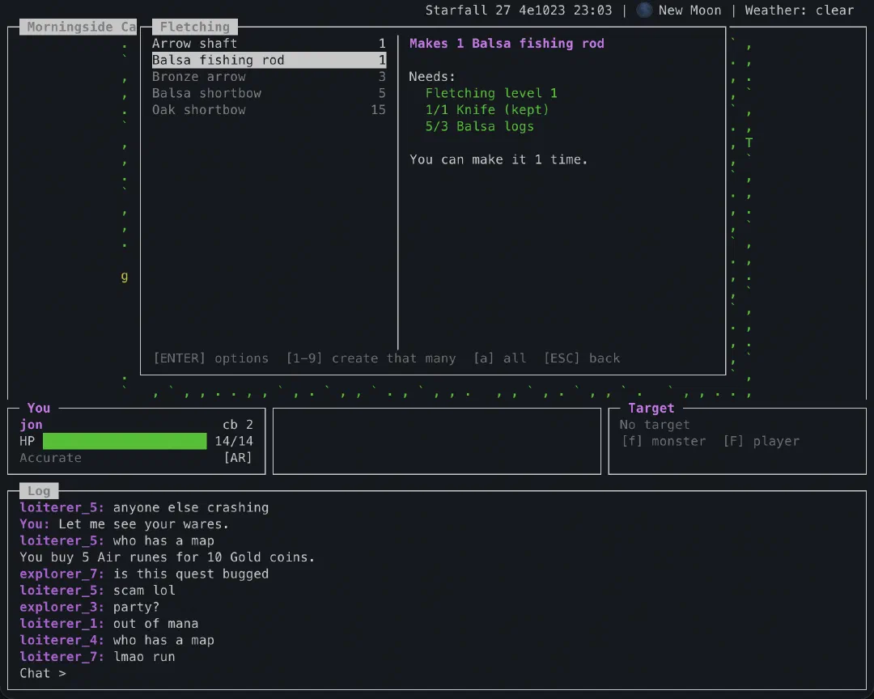Click "You can make it 1 time." text
Viewport: 874px width, 699px height.
click(499, 159)
